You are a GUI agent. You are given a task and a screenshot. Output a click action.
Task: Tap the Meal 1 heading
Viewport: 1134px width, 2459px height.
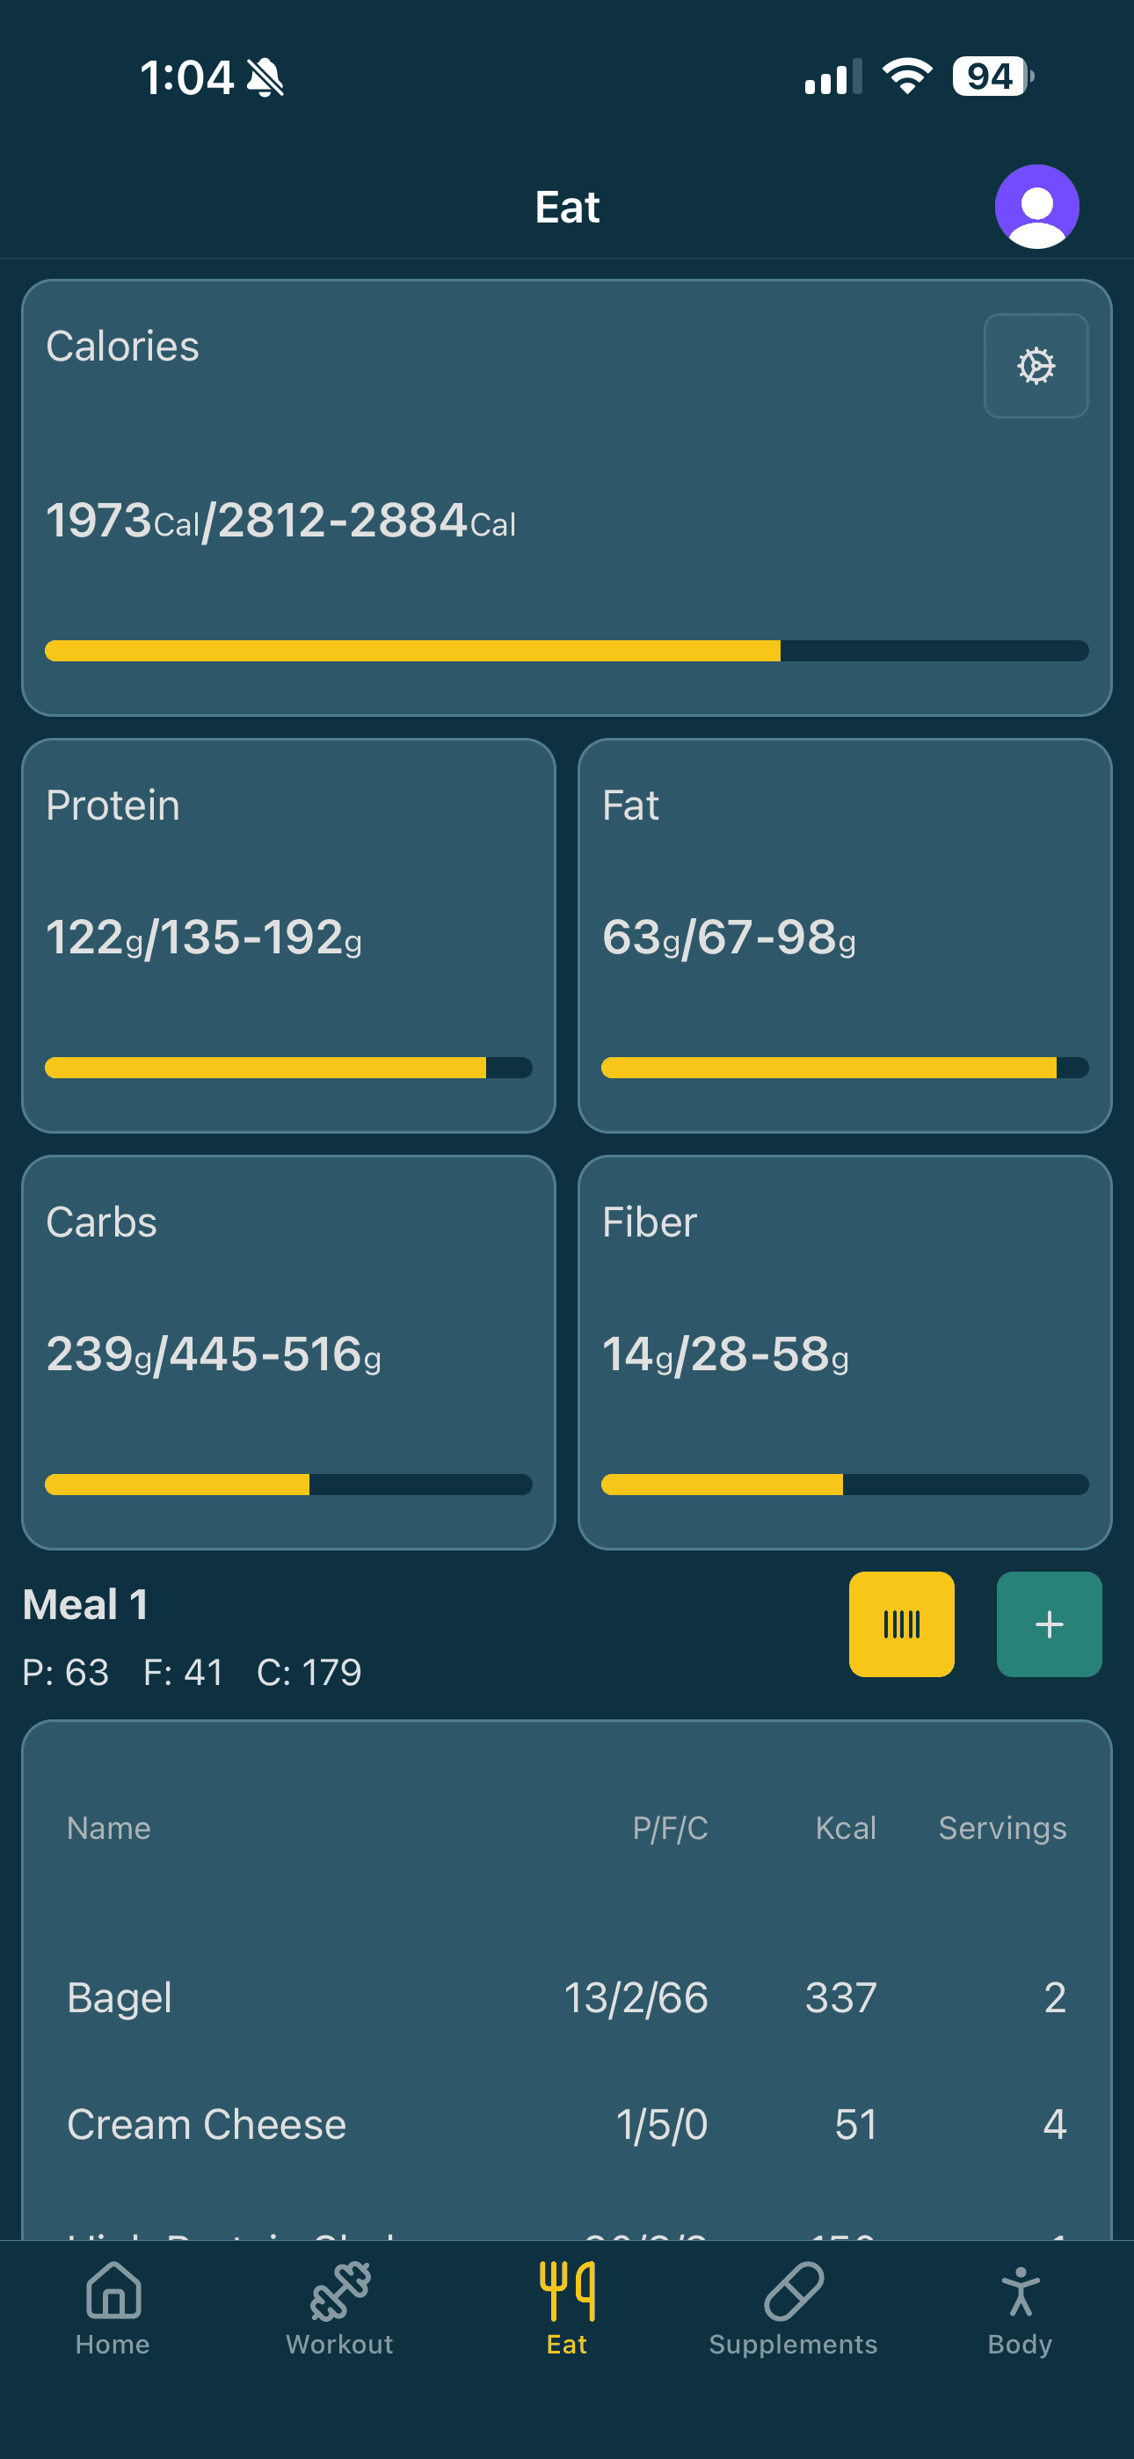pyautogui.click(x=86, y=1605)
